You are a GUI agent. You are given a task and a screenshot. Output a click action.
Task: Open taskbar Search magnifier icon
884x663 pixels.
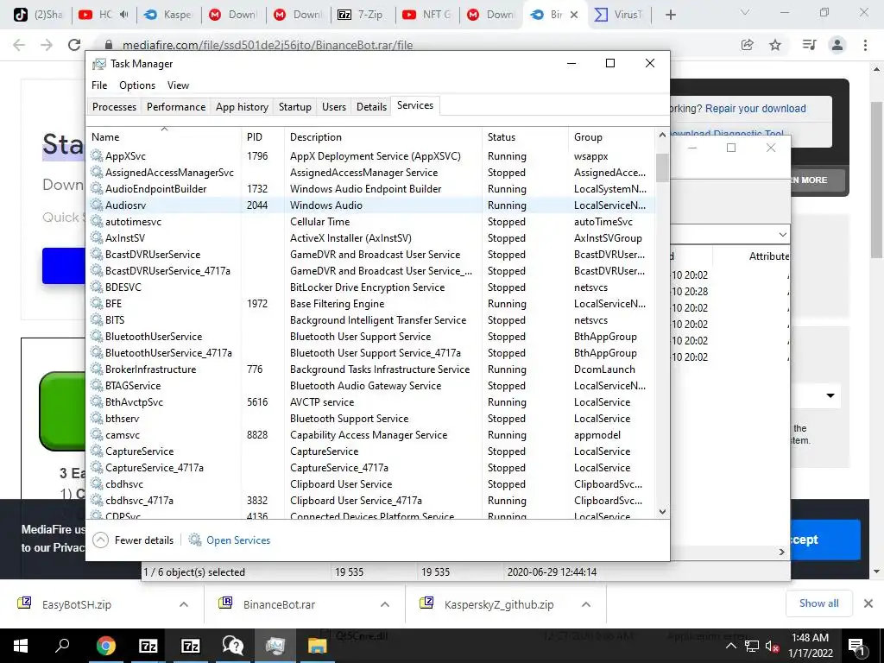[x=62, y=645]
